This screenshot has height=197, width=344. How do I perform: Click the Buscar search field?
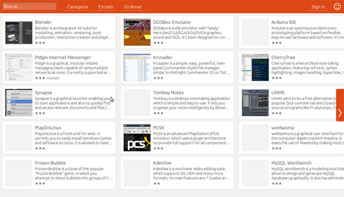29,6
